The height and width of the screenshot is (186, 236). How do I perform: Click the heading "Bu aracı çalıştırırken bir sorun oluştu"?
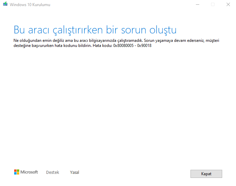pos(95,30)
